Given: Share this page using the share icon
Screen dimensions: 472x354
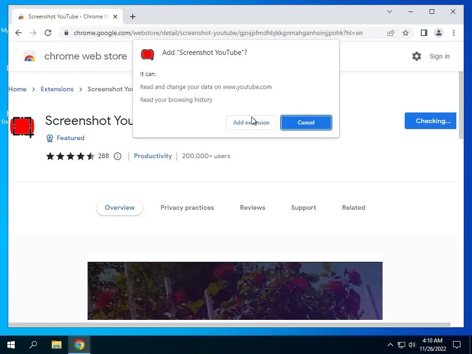Looking at the screenshot, I should click(391, 33).
